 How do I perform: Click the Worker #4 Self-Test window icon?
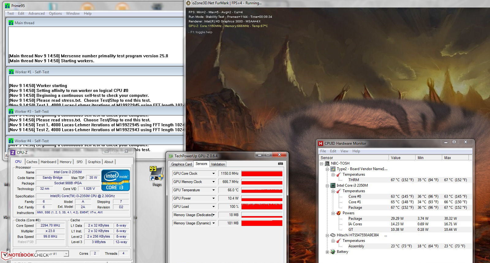coord(11,141)
